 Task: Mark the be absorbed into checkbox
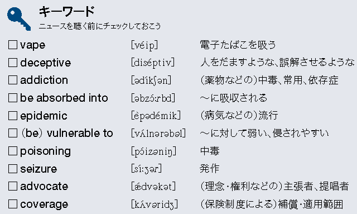click(13, 98)
